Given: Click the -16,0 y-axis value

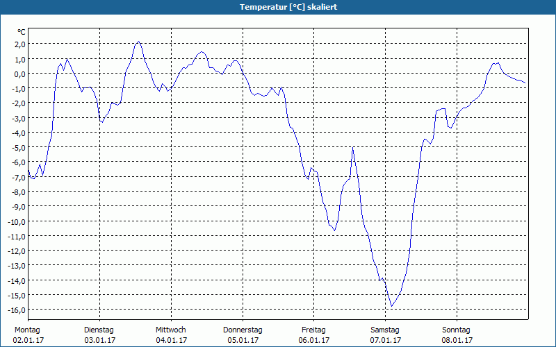Looking at the screenshot, I should point(17,310).
